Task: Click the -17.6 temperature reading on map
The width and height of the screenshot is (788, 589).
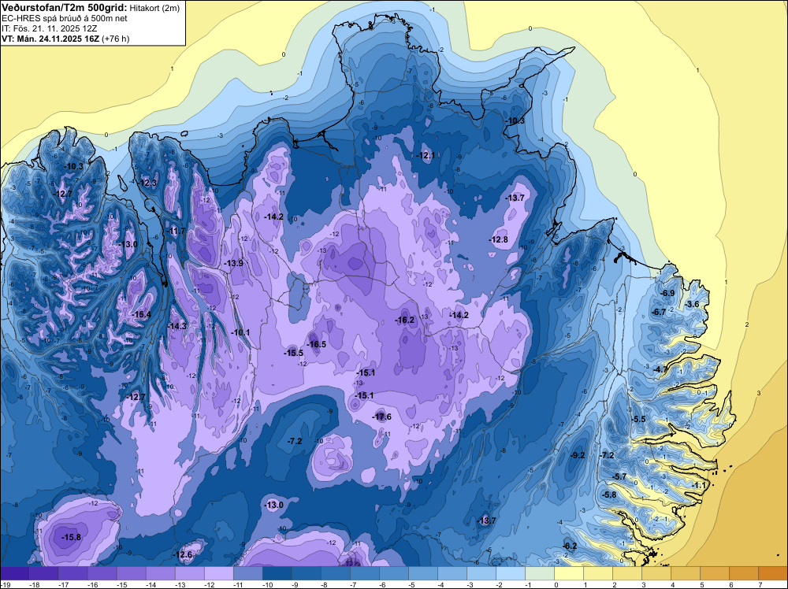Action: click(383, 417)
